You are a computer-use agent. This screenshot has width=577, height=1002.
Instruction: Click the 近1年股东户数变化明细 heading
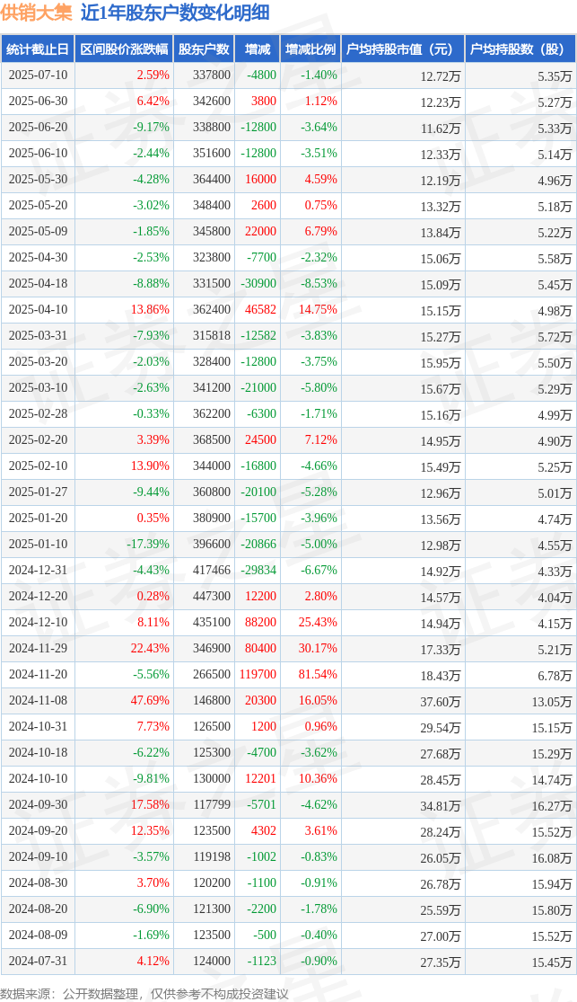174,13
